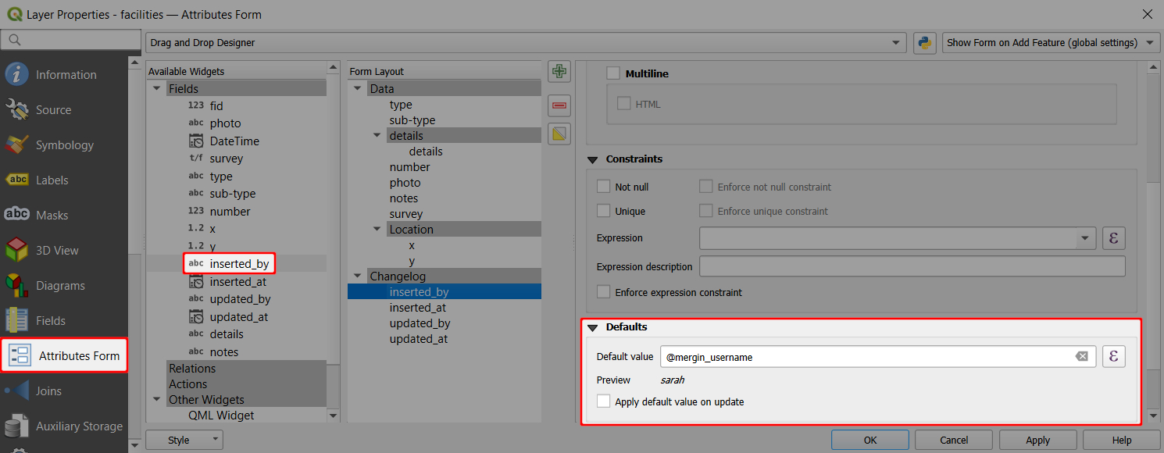The width and height of the screenshot is (1164, 453).
Task: Select sub-type in Form Layout
Action: [412, 120]
